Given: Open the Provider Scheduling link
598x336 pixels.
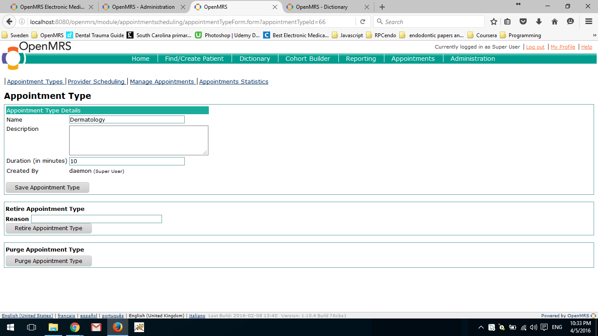Looking at the screenshot, I should [96, 81].
